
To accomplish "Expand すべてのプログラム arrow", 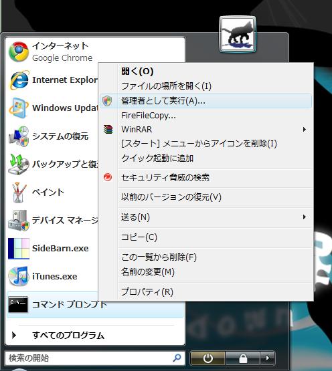I will (14, 335).
